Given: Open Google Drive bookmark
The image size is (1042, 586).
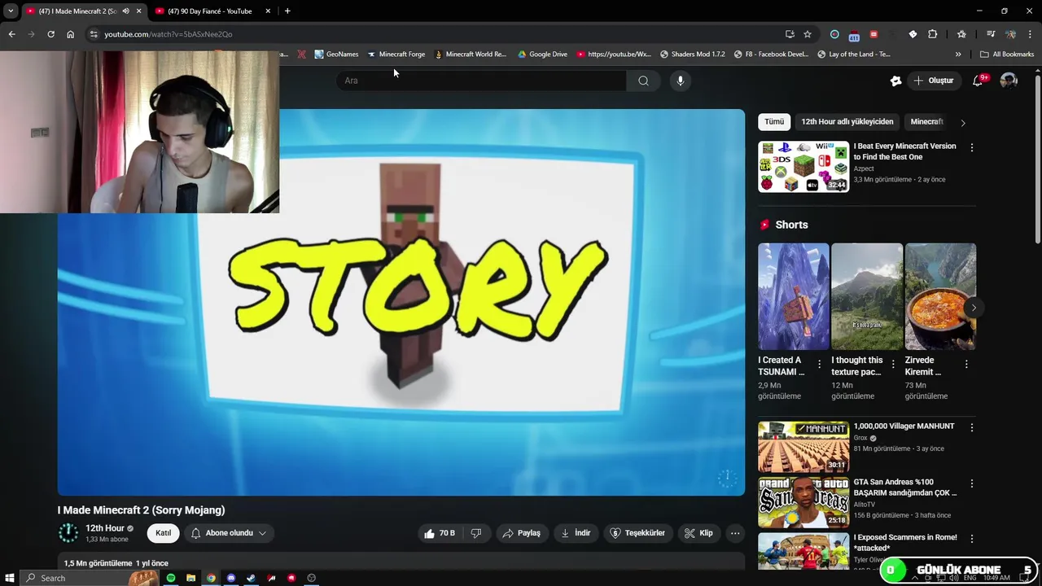Looking at the screenshot, I should pyautogui.click(x=542, y=55).
